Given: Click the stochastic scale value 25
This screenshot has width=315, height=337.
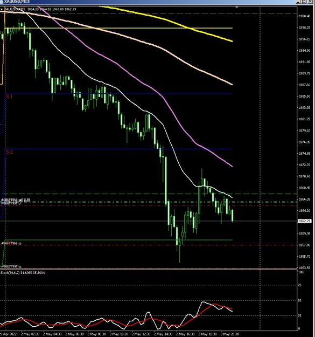Looking at the screenshot, I should pyautogui.click(x=299, y=316).
